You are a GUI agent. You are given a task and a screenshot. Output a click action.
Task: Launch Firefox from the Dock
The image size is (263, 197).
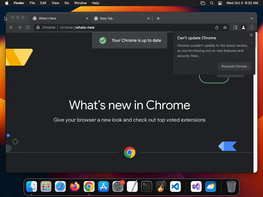tap(75, 186)
